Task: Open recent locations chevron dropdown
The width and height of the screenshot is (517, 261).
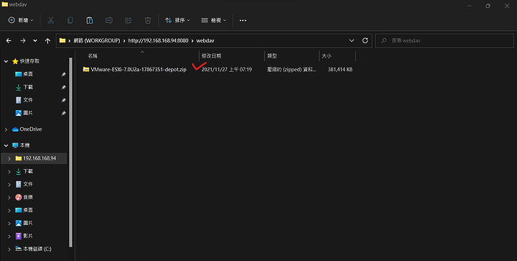Action: coord(35,40)
